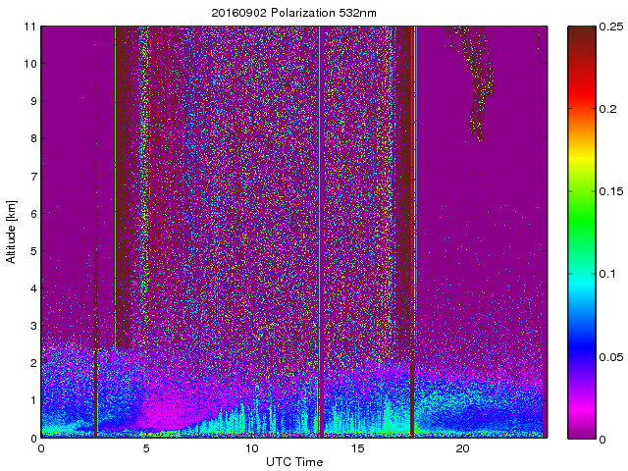628x471 pixels.
Task: Click the altitude axis tick label 7
Action: click(32, 176)
